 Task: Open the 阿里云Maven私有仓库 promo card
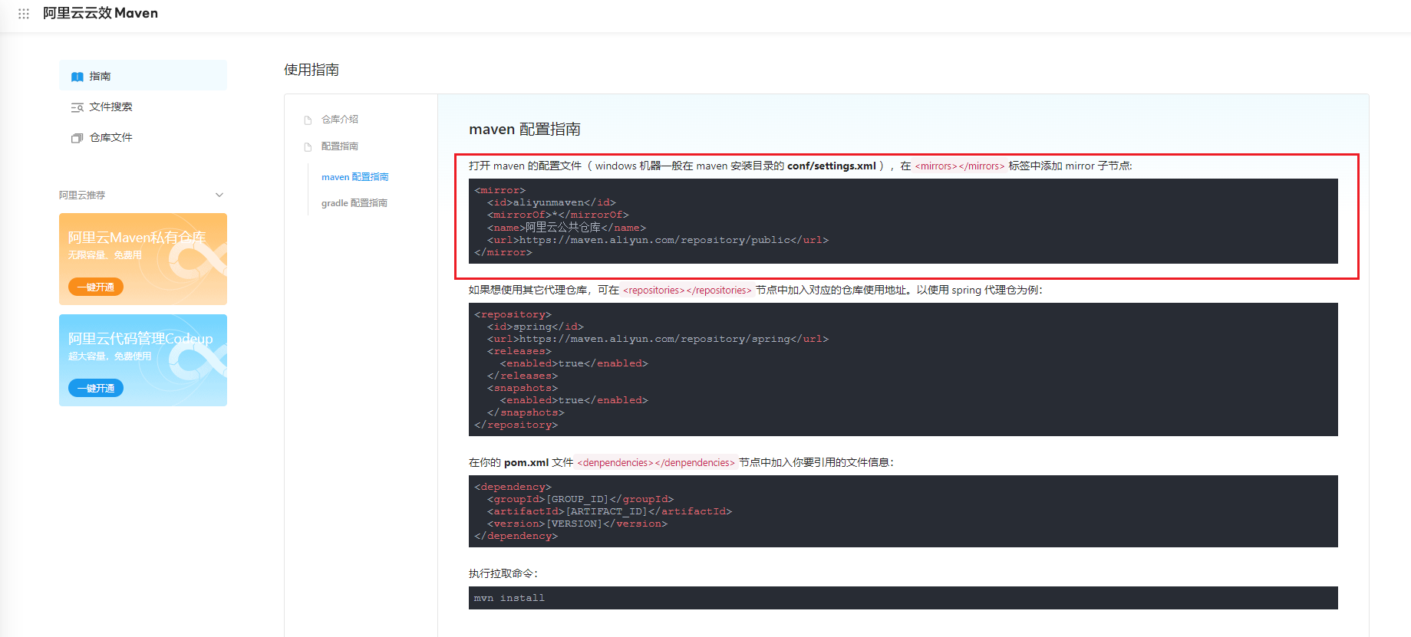coord(143,259)
